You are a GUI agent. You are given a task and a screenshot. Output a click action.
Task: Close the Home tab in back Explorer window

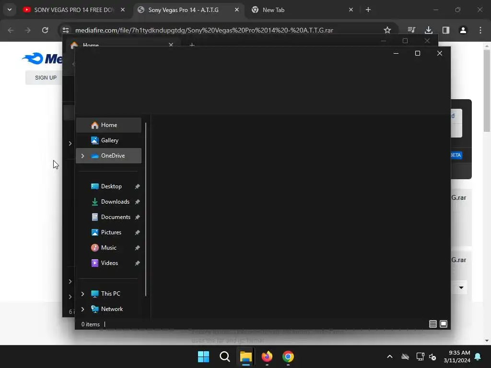[x=171, y=45]
